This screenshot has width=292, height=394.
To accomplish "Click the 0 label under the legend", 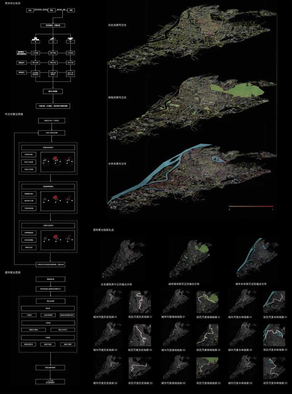I will coord(229,210).
